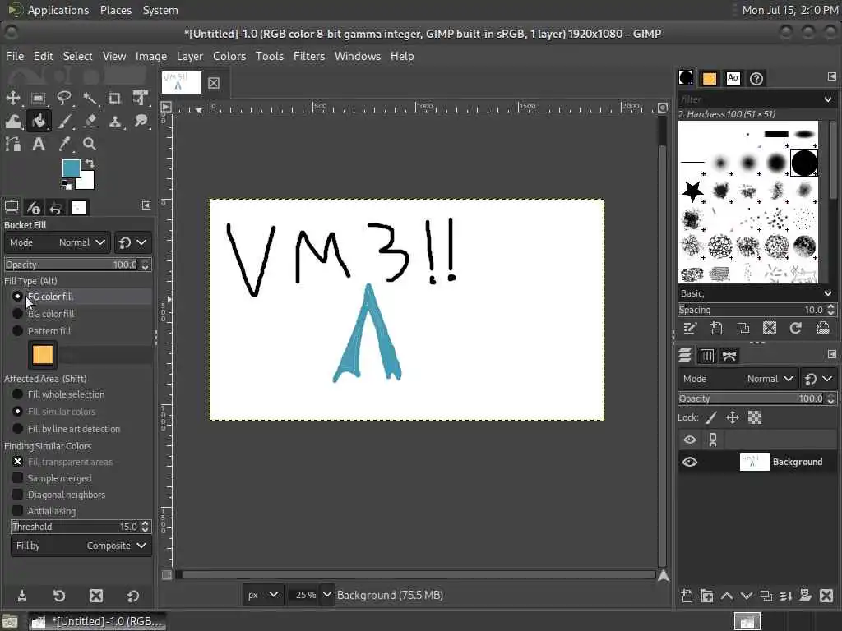Enable Sample merged checkbox
Screen dimensions: 842x631
click(18, 478)
